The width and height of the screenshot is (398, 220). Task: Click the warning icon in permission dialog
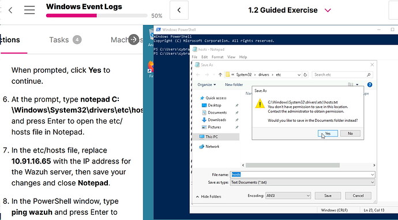tap(260, 104)
